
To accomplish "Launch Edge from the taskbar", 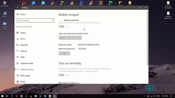I will click(x=12, y=96).
